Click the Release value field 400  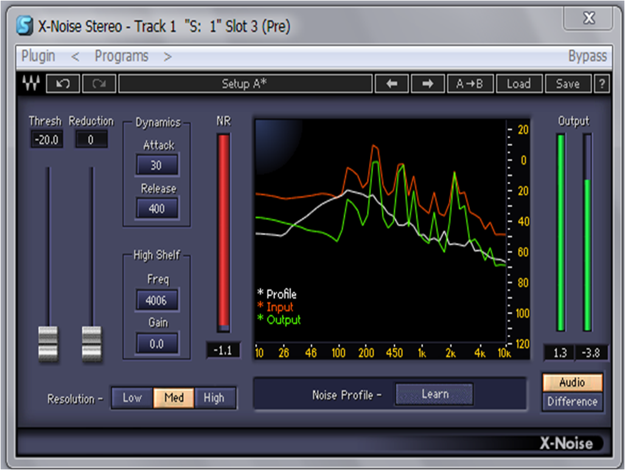pyautogui.click(x=157, y=209)
